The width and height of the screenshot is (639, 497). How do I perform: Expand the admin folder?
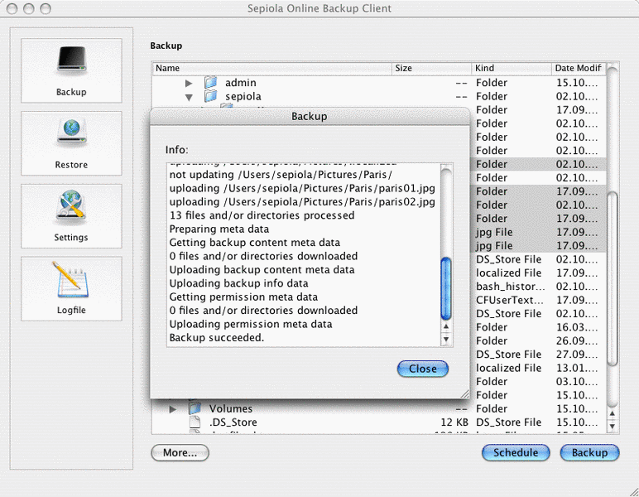[x=188, y=83]
